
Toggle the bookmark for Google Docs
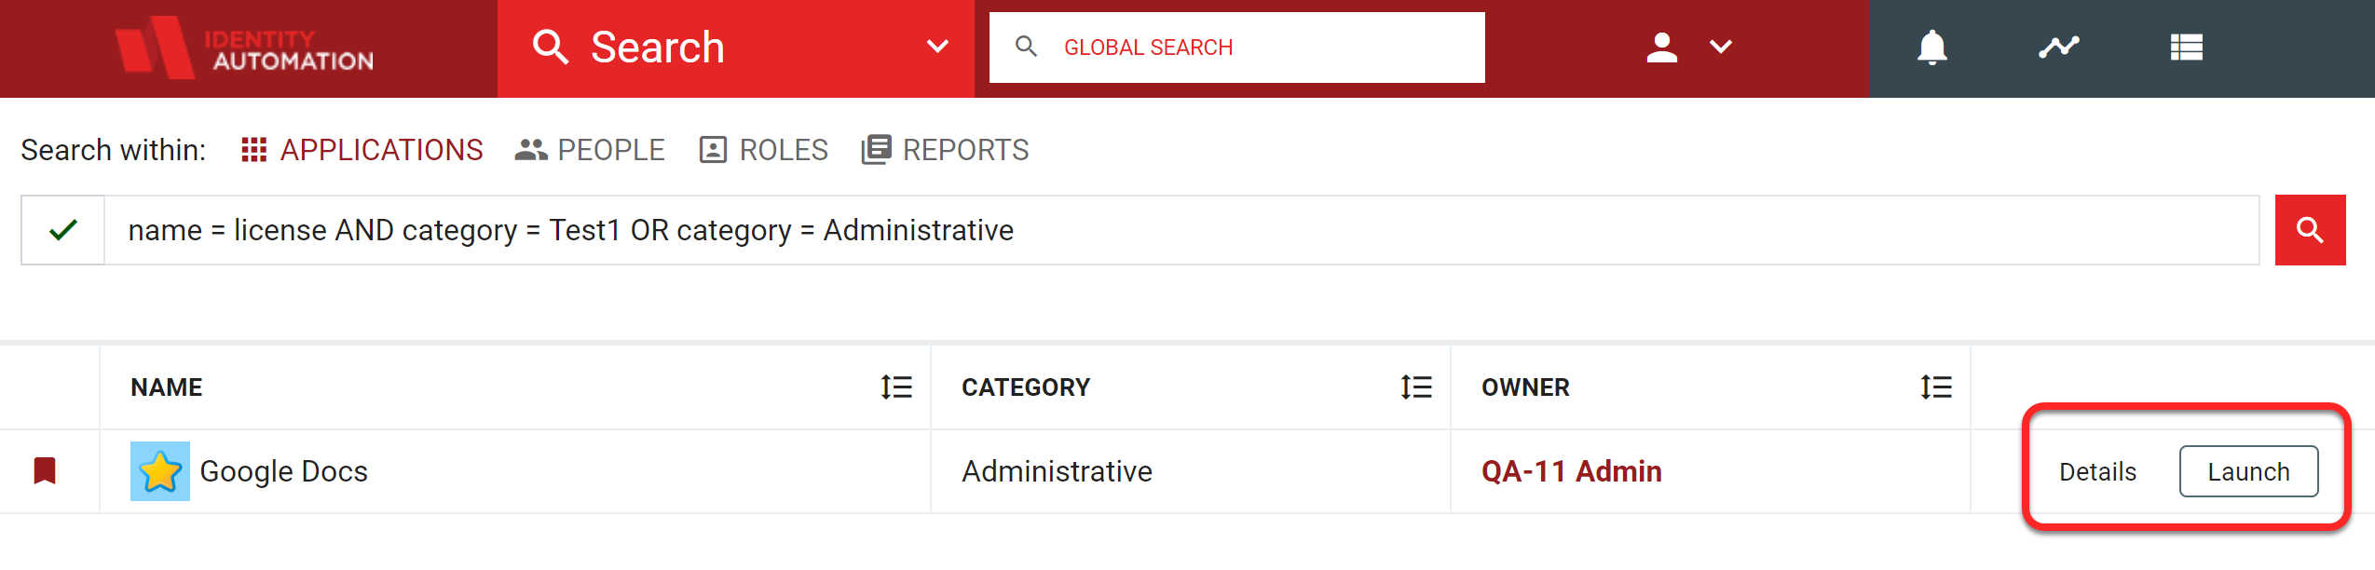click(45, 470)
